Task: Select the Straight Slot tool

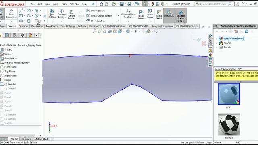Action: point(21,21)
